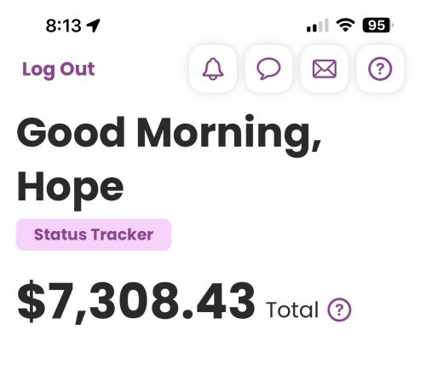Screen dimensions: 426x365
Task: Open the envelope mail inbox icon
Action: point(325,69)
